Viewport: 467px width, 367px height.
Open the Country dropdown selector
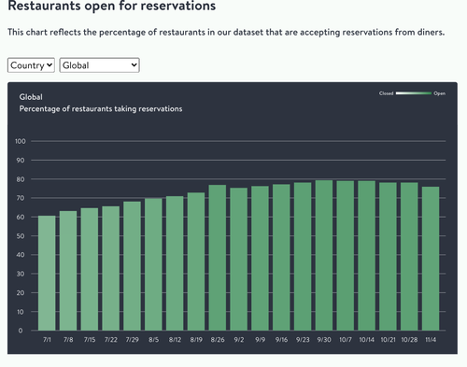click(31, 65)
